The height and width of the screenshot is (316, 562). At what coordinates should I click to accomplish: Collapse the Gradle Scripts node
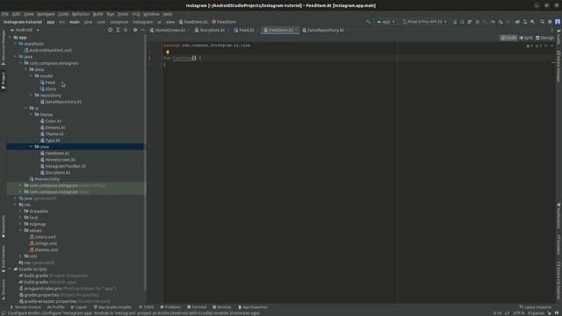pyautogui.click(x=11, y=269)
